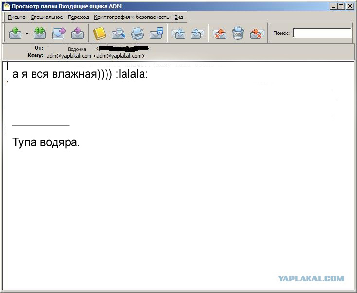The height and width of the screenshot is (293, 357).
Task: Go to previous message with blue left-arrow icon
Action: 178,33
